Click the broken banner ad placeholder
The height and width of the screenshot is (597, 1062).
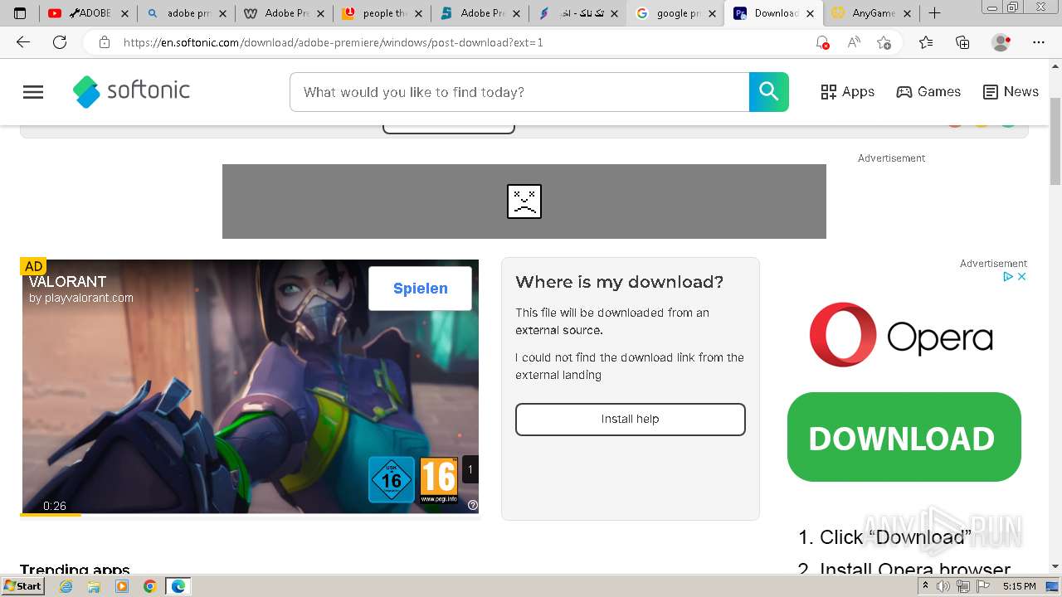pos(524,201)
